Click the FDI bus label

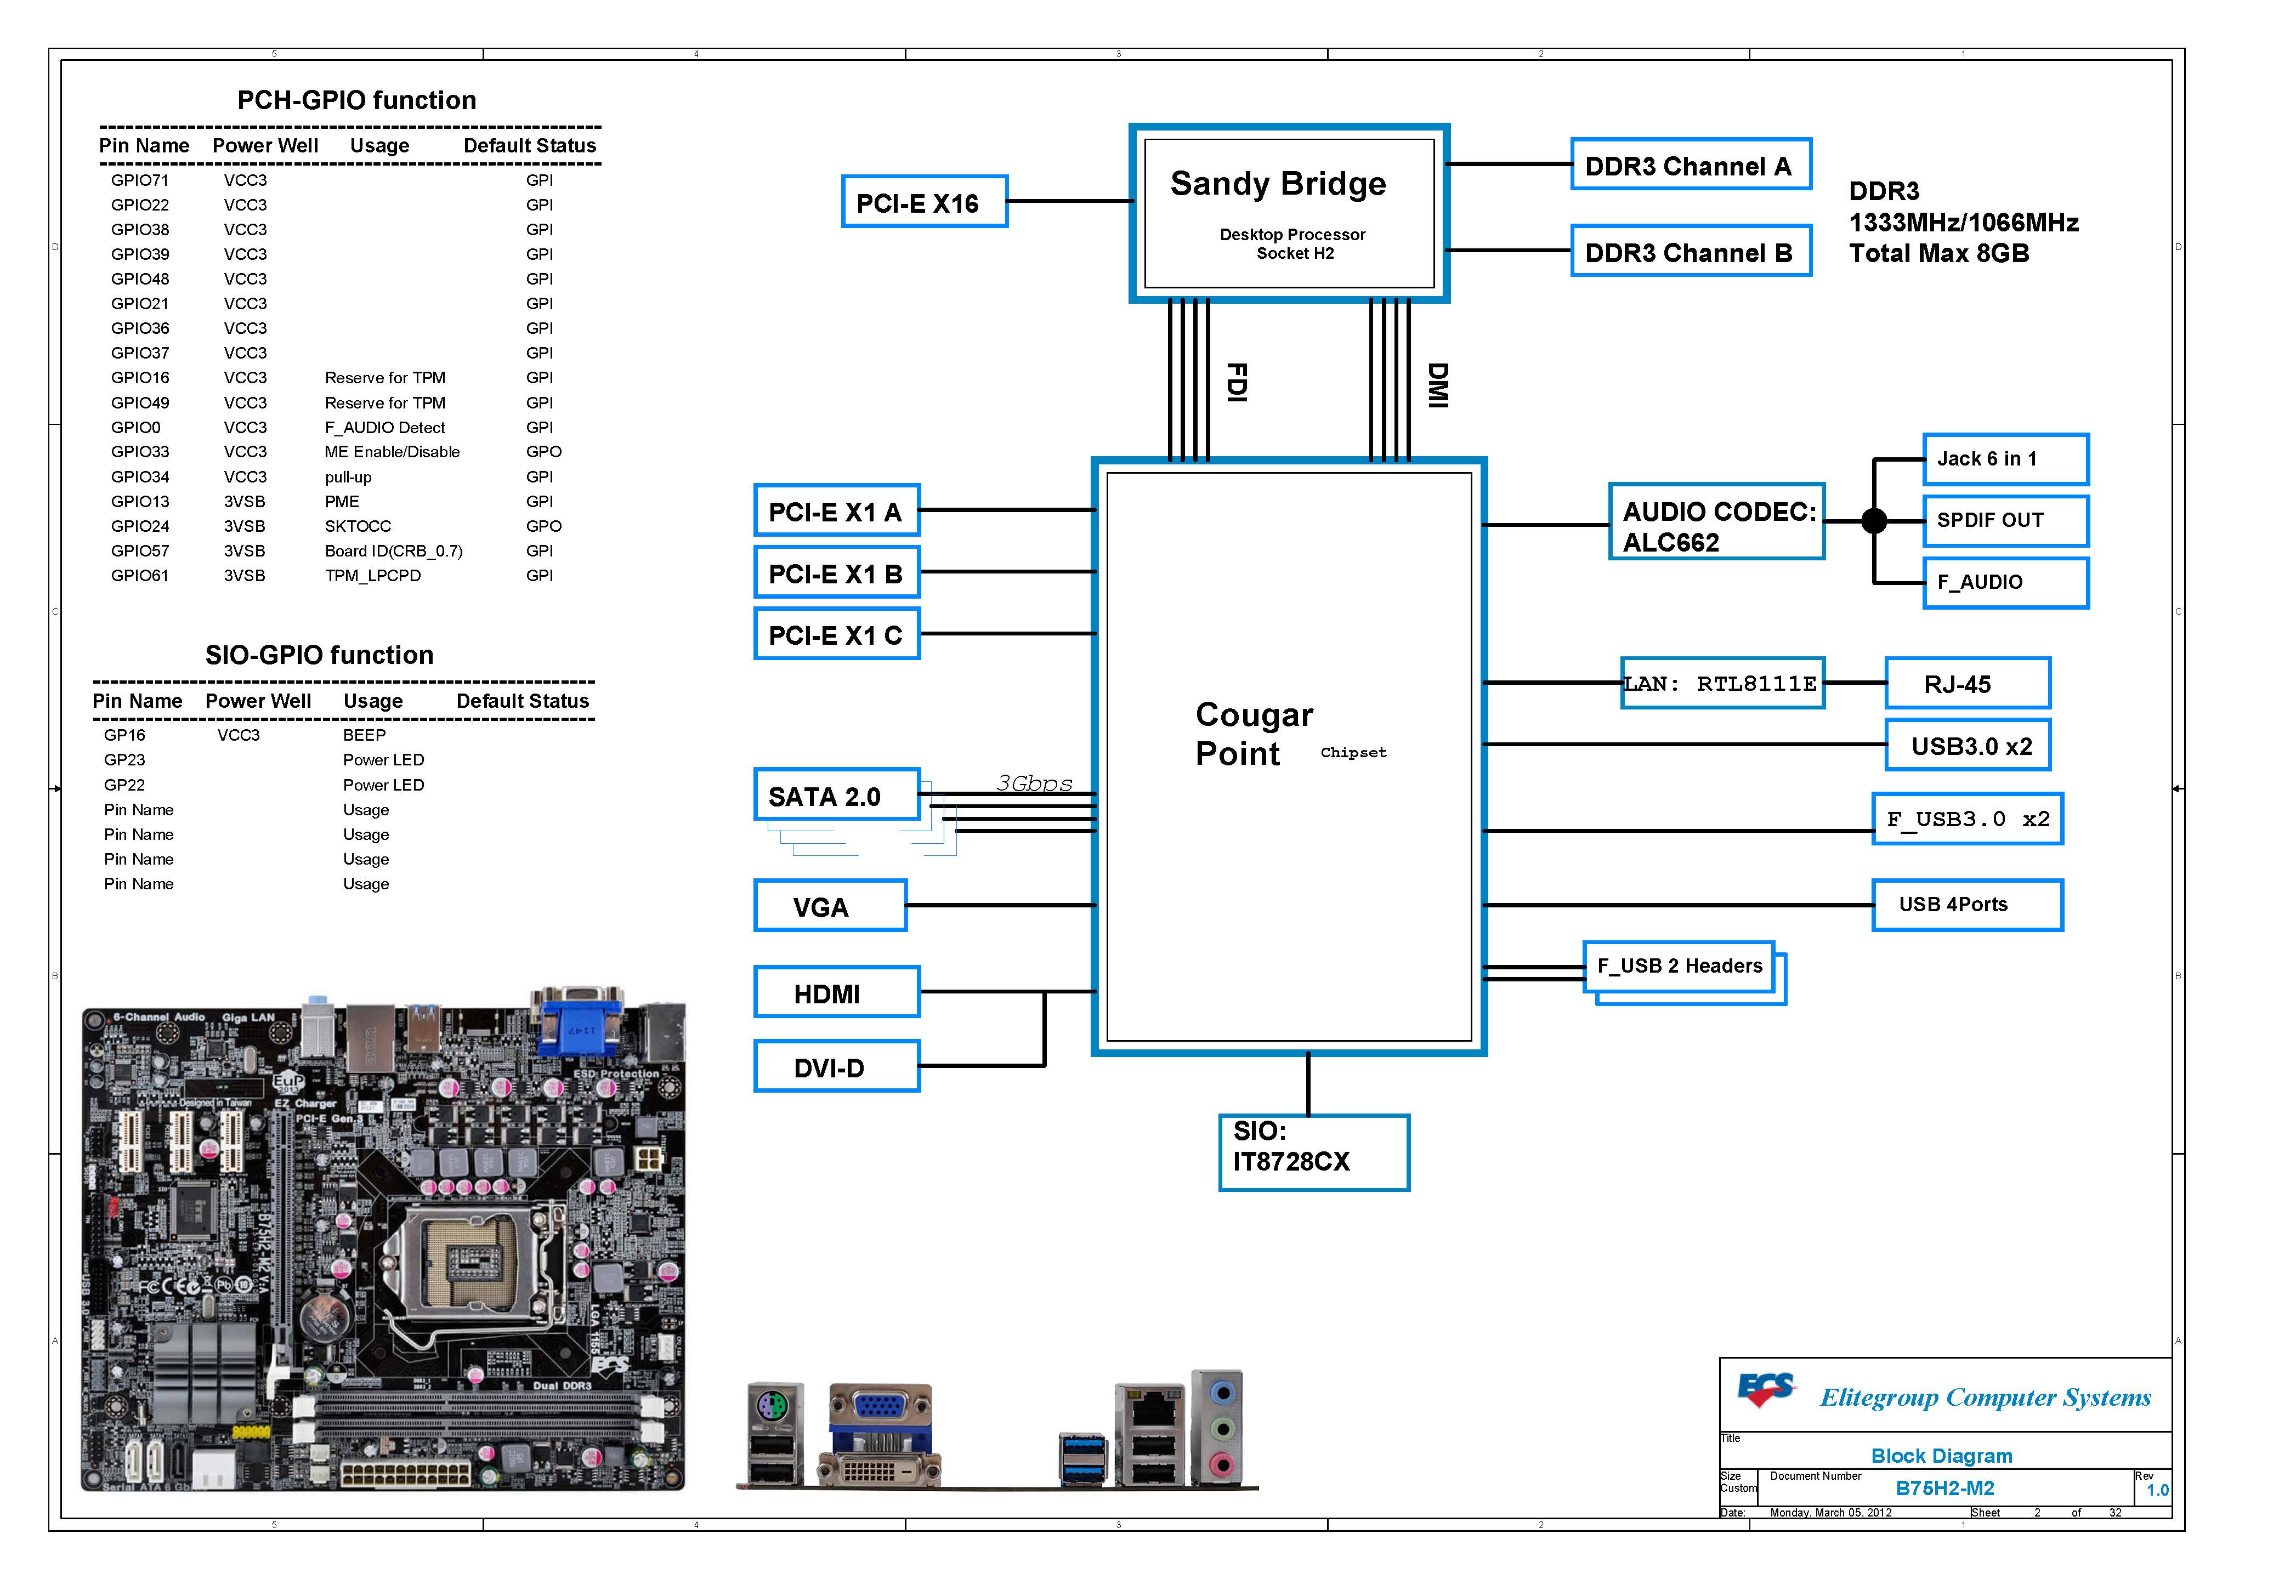(1236, 382)
